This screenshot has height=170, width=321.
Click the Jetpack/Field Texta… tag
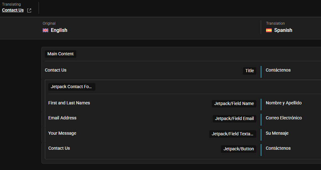233,134
